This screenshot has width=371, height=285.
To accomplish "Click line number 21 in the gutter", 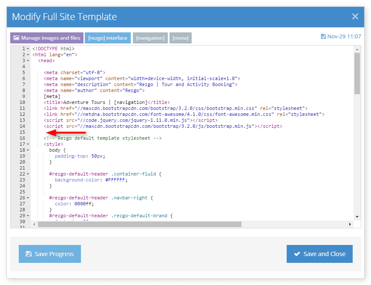I will tap(23, 168).
